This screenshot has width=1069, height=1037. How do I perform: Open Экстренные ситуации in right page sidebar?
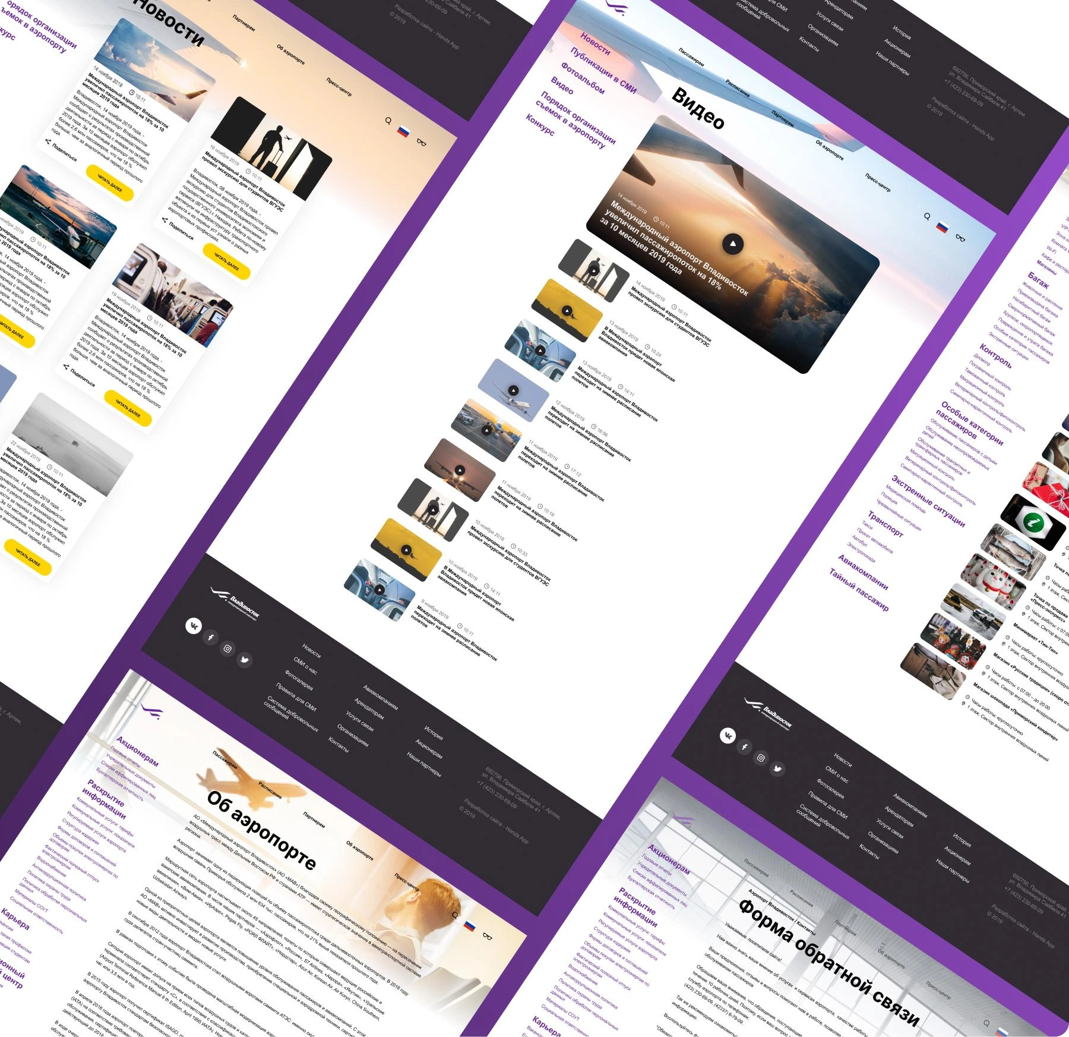928,500
